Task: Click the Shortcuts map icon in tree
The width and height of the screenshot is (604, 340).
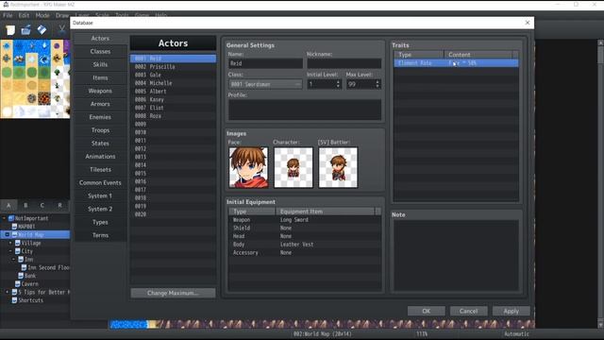Action: [14, 300]
